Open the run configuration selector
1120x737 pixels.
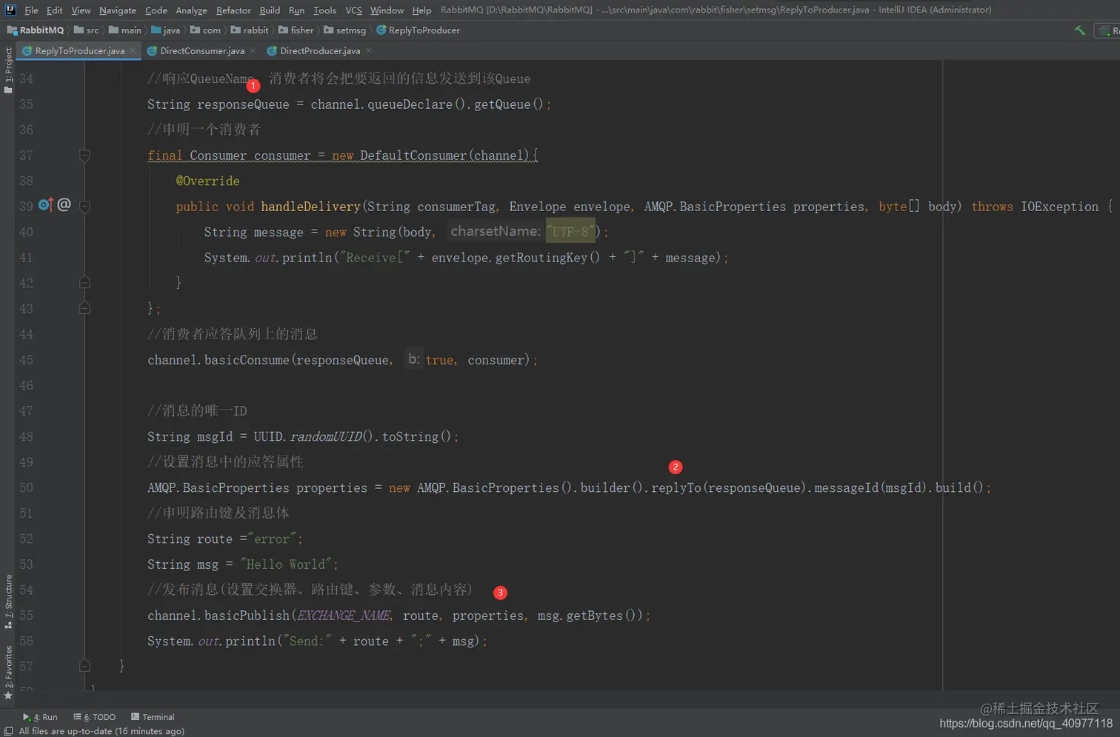pyautogui.click(x=1108, y=30)
